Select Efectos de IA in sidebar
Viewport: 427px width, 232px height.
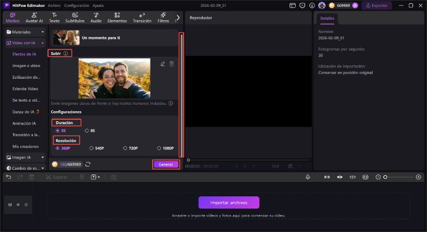tap(24, 54)
